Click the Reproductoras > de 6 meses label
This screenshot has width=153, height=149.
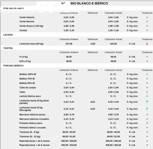tap(35, 145)
